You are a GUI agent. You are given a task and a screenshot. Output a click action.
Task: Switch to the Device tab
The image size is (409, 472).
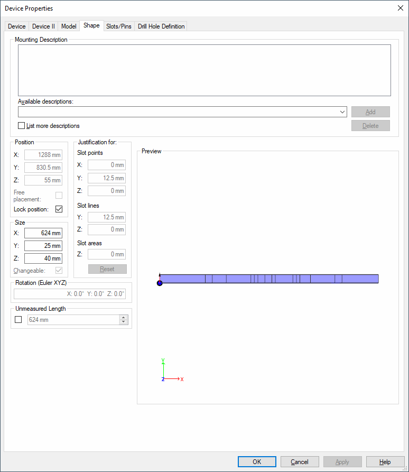[x=16, y=26]
